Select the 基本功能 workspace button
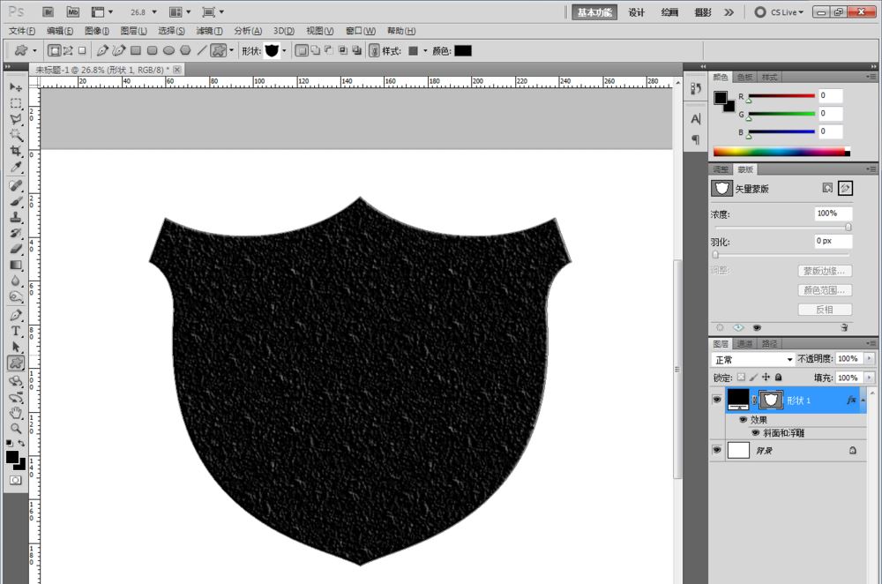This screenshot has width=882, height=584. [594, 11]
